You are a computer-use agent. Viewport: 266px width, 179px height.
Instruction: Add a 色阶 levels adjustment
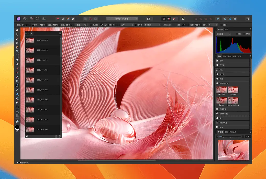(232, 61)
